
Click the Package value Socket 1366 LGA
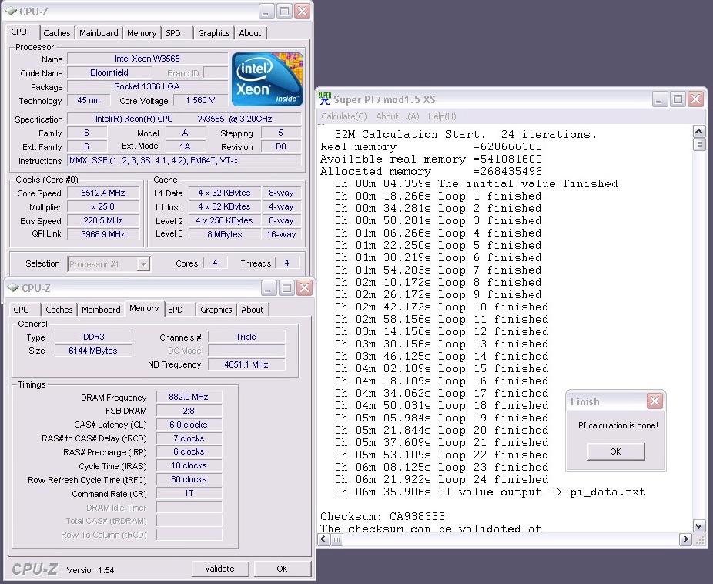(x=147, y=86)
